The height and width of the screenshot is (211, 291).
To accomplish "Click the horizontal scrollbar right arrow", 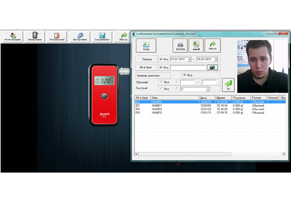I will (284, 154).
